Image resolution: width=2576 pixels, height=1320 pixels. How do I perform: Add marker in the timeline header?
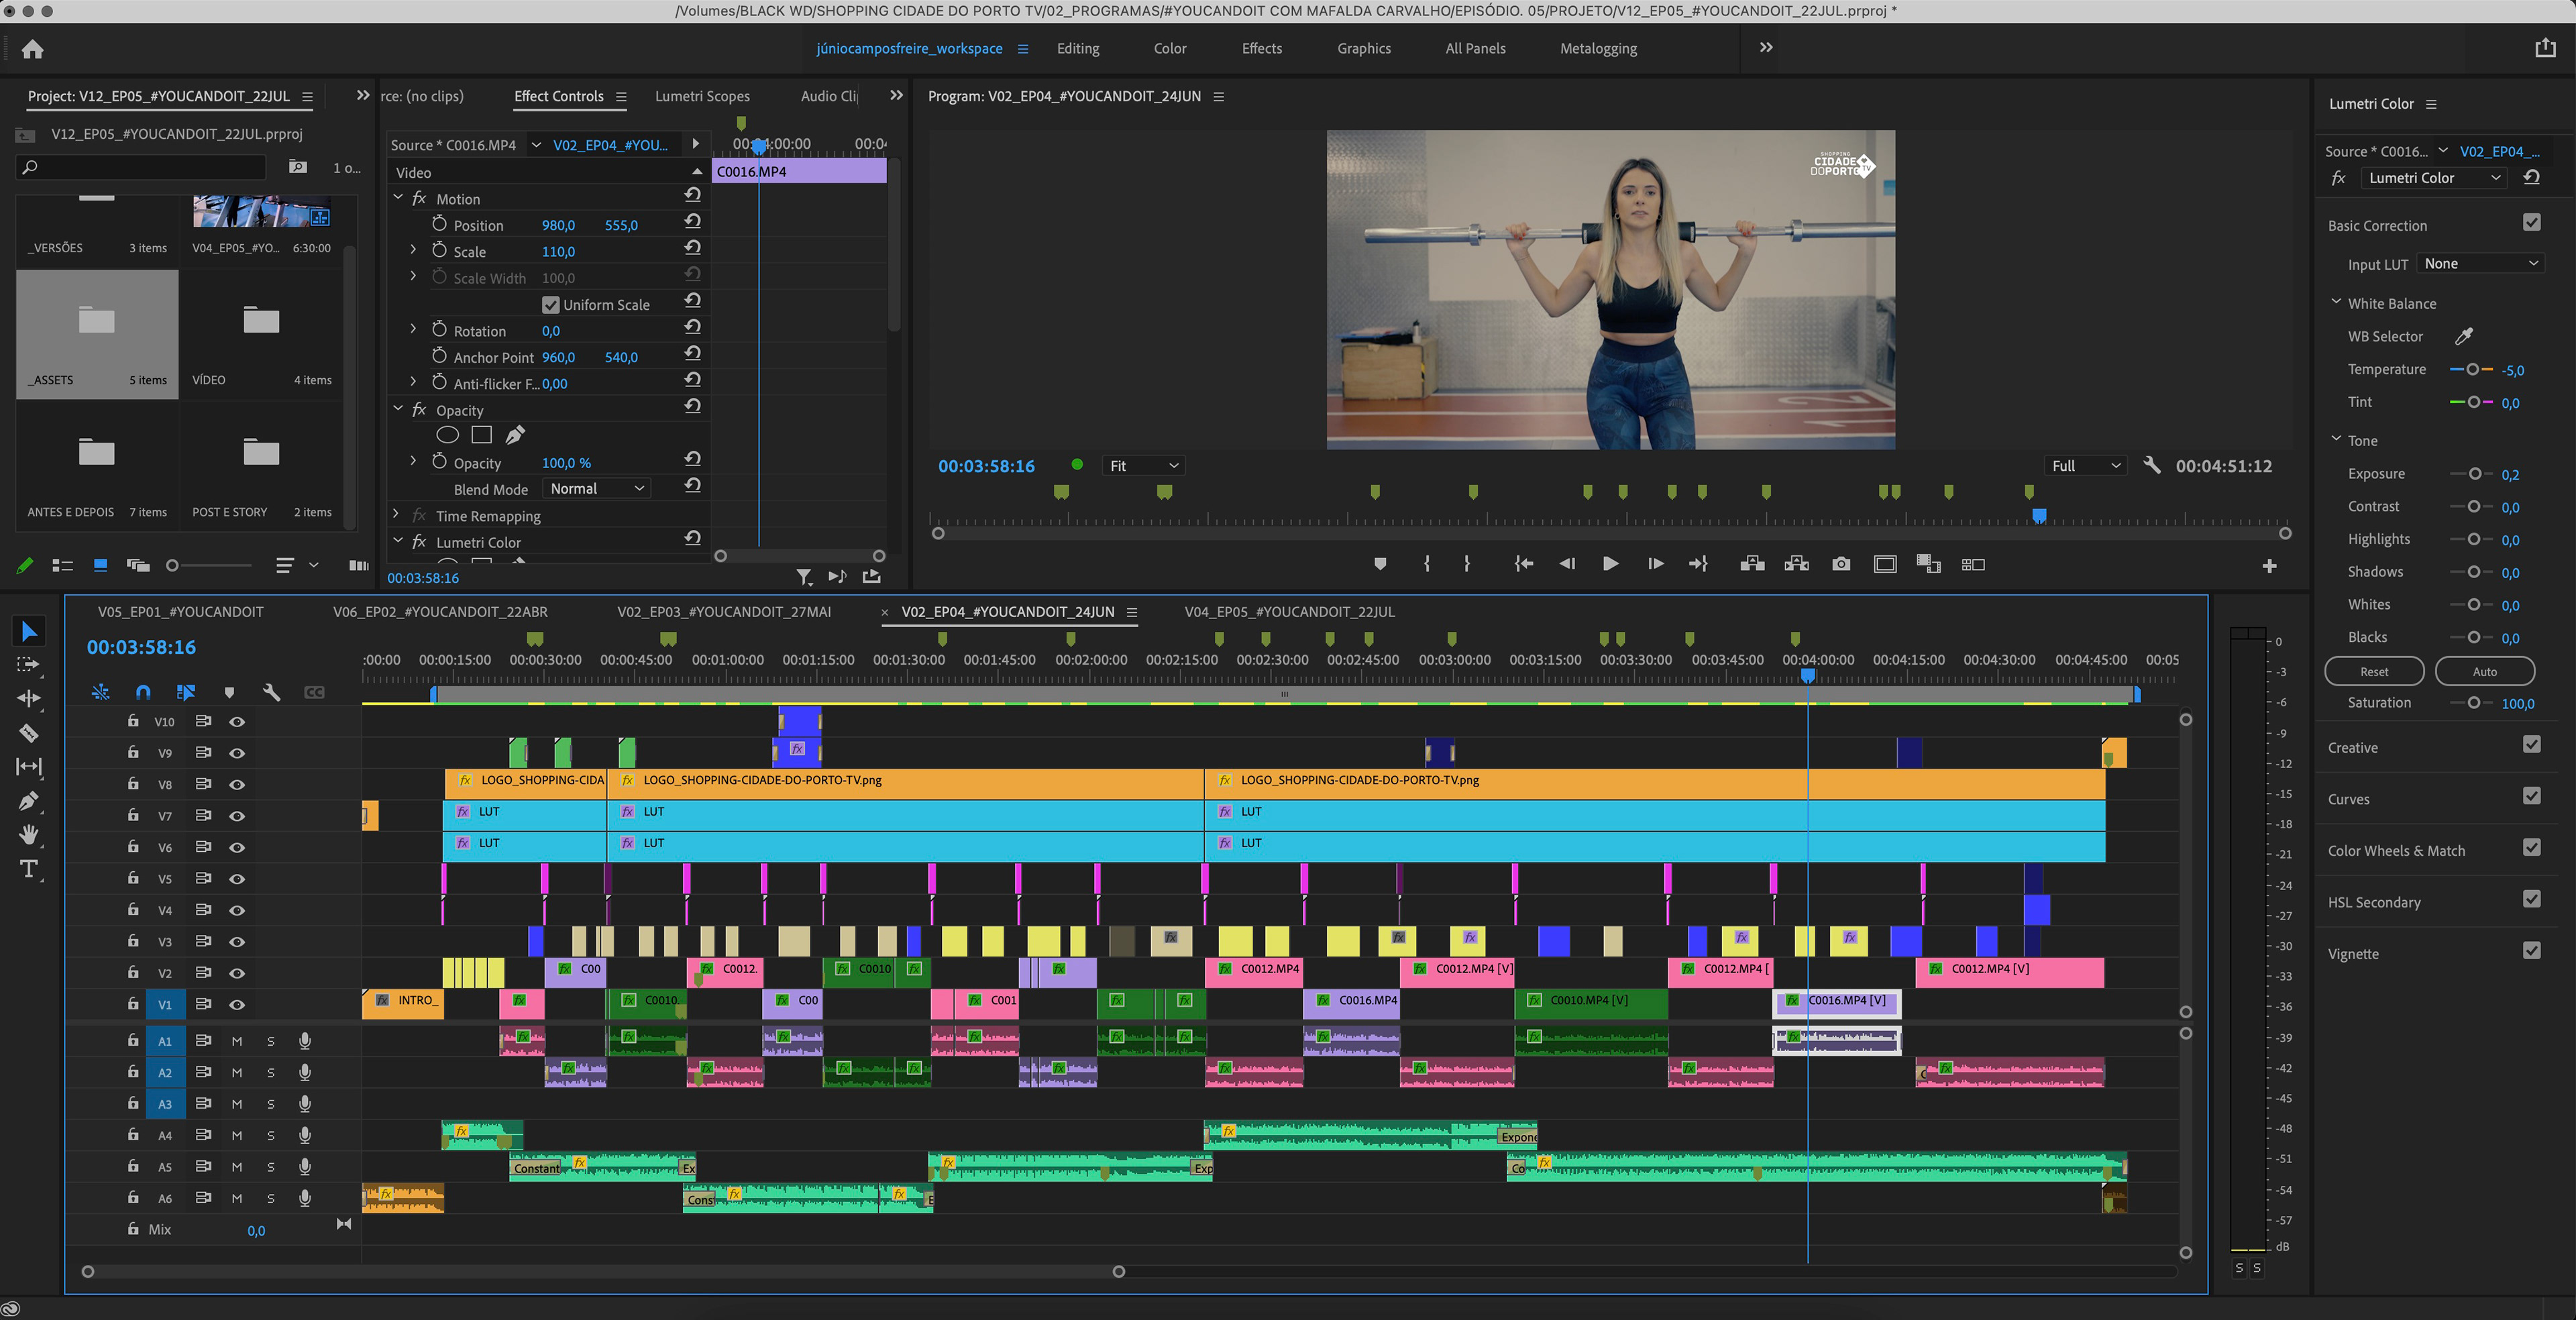click(x=229, y=692)
